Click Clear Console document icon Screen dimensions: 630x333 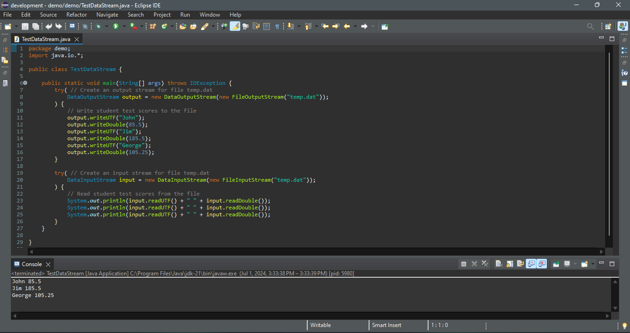click(x=499, y=264)
